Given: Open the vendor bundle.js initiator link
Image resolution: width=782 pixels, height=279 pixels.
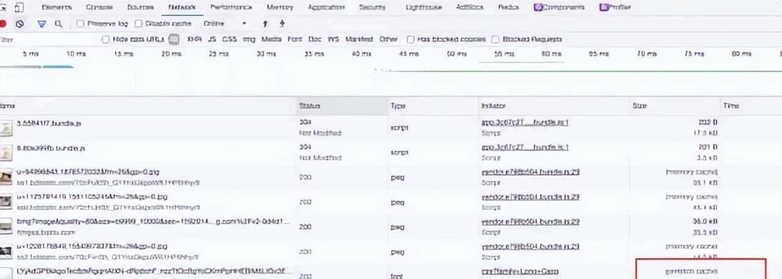Looking at the screenshot, I should point(530,172).
